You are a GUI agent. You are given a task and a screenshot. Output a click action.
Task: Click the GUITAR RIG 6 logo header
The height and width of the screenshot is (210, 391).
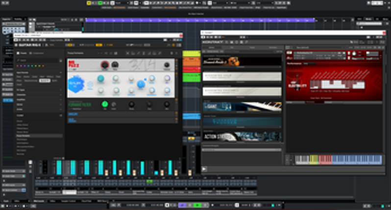pos(29,45)
